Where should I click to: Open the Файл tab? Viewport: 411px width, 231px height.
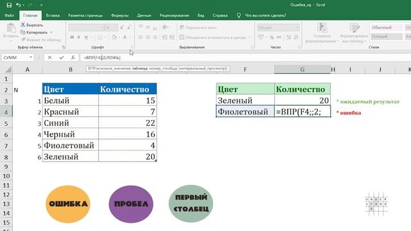click(x=9, y=15)
